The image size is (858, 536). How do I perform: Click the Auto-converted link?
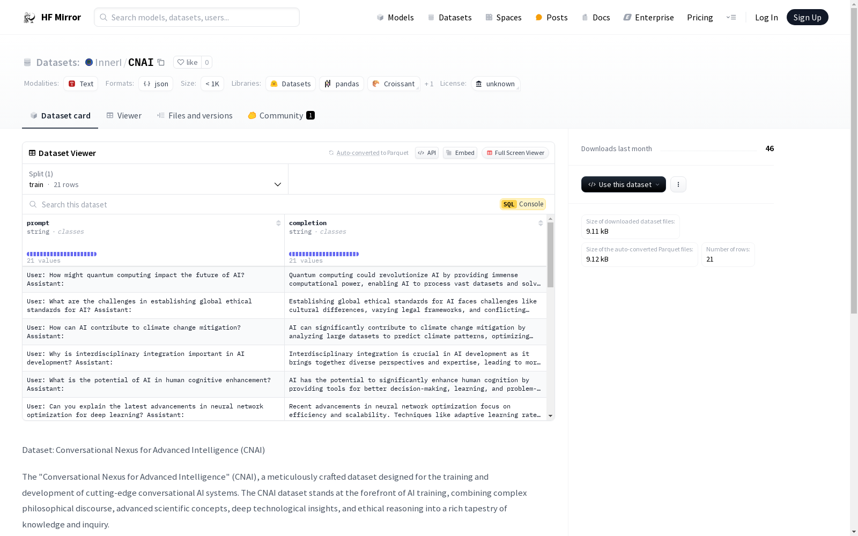tap(358, 153)
